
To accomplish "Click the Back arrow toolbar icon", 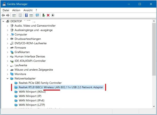I will click(3, 15).
